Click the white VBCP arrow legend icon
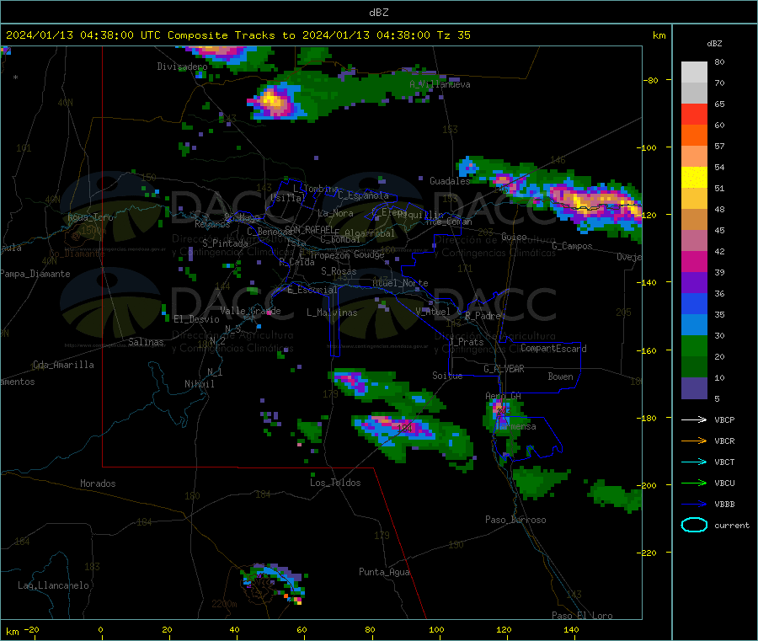The width and height of the screenshot is (758, 641). click(x=694, y=419)
